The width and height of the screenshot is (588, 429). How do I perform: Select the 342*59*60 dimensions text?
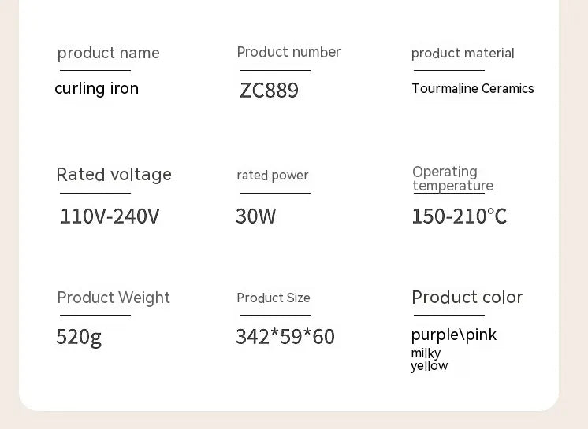285,337
